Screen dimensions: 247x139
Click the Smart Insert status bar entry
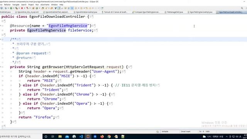click(x=186, y=131)
